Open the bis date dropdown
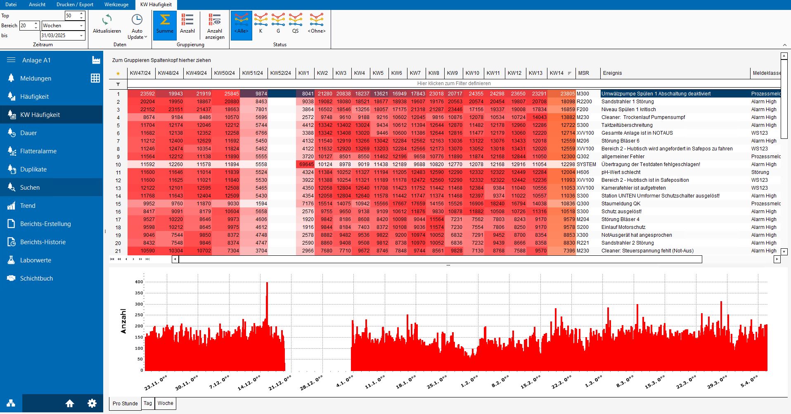 (x=81, y=36)
